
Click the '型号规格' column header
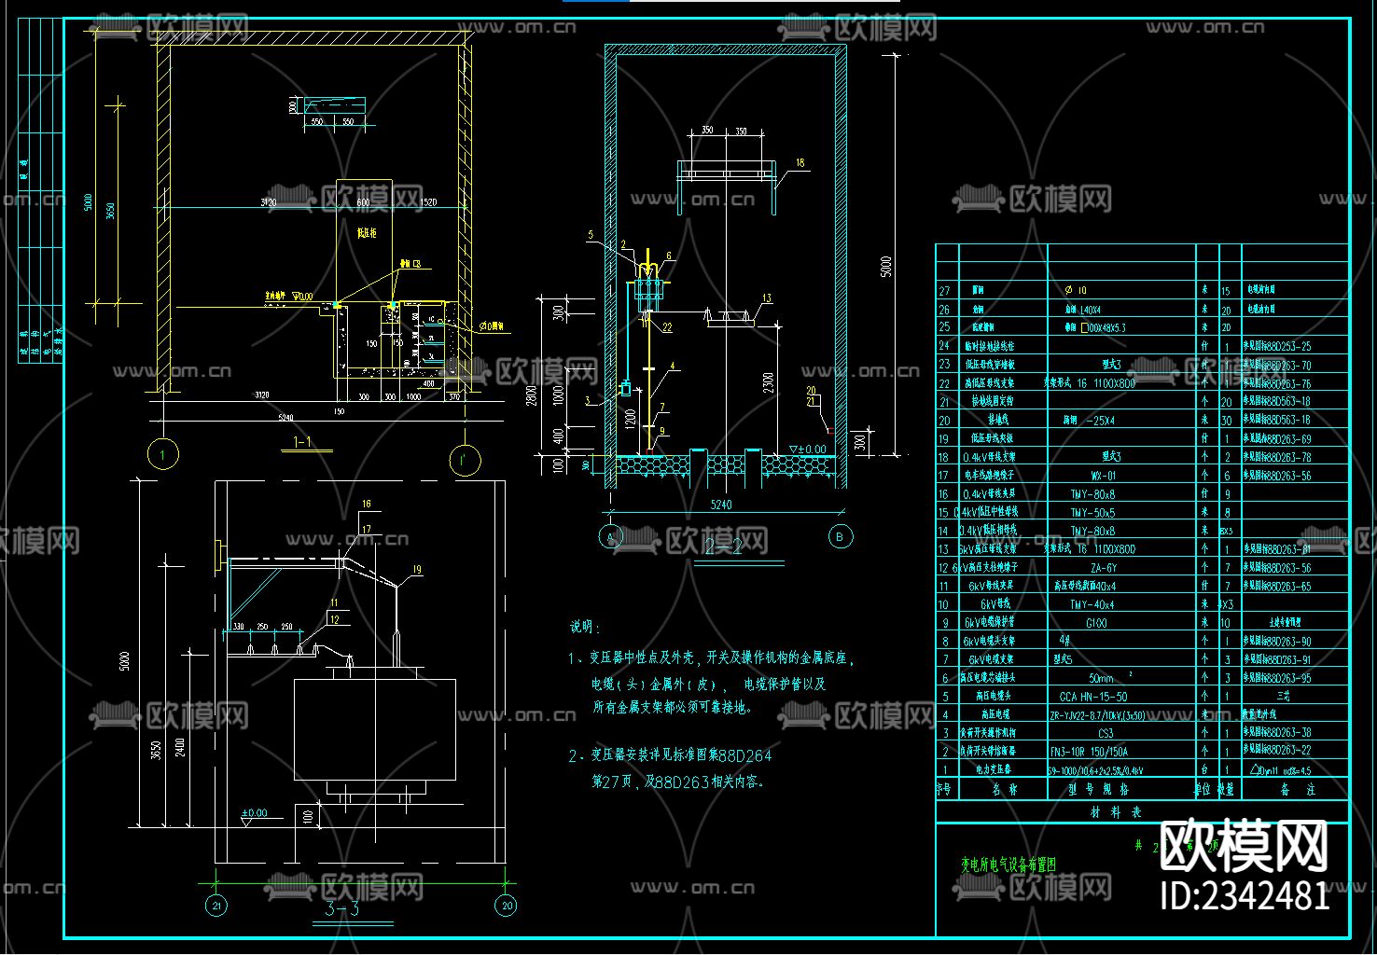(1099, 790)
